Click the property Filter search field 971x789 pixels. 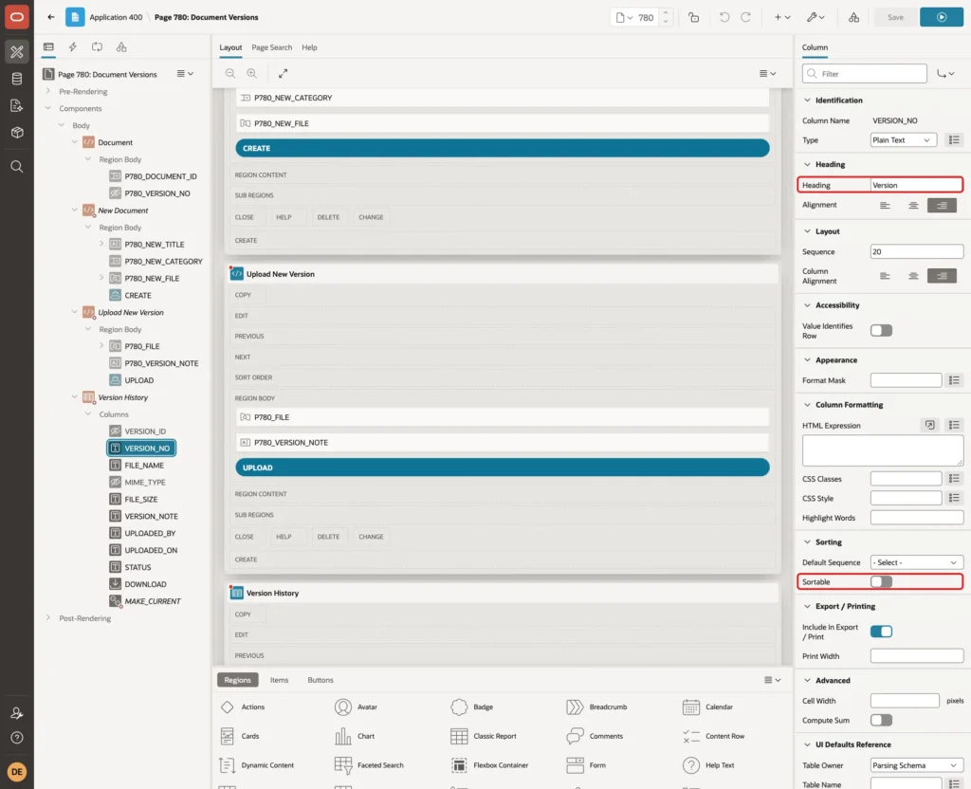coord(865,74)
